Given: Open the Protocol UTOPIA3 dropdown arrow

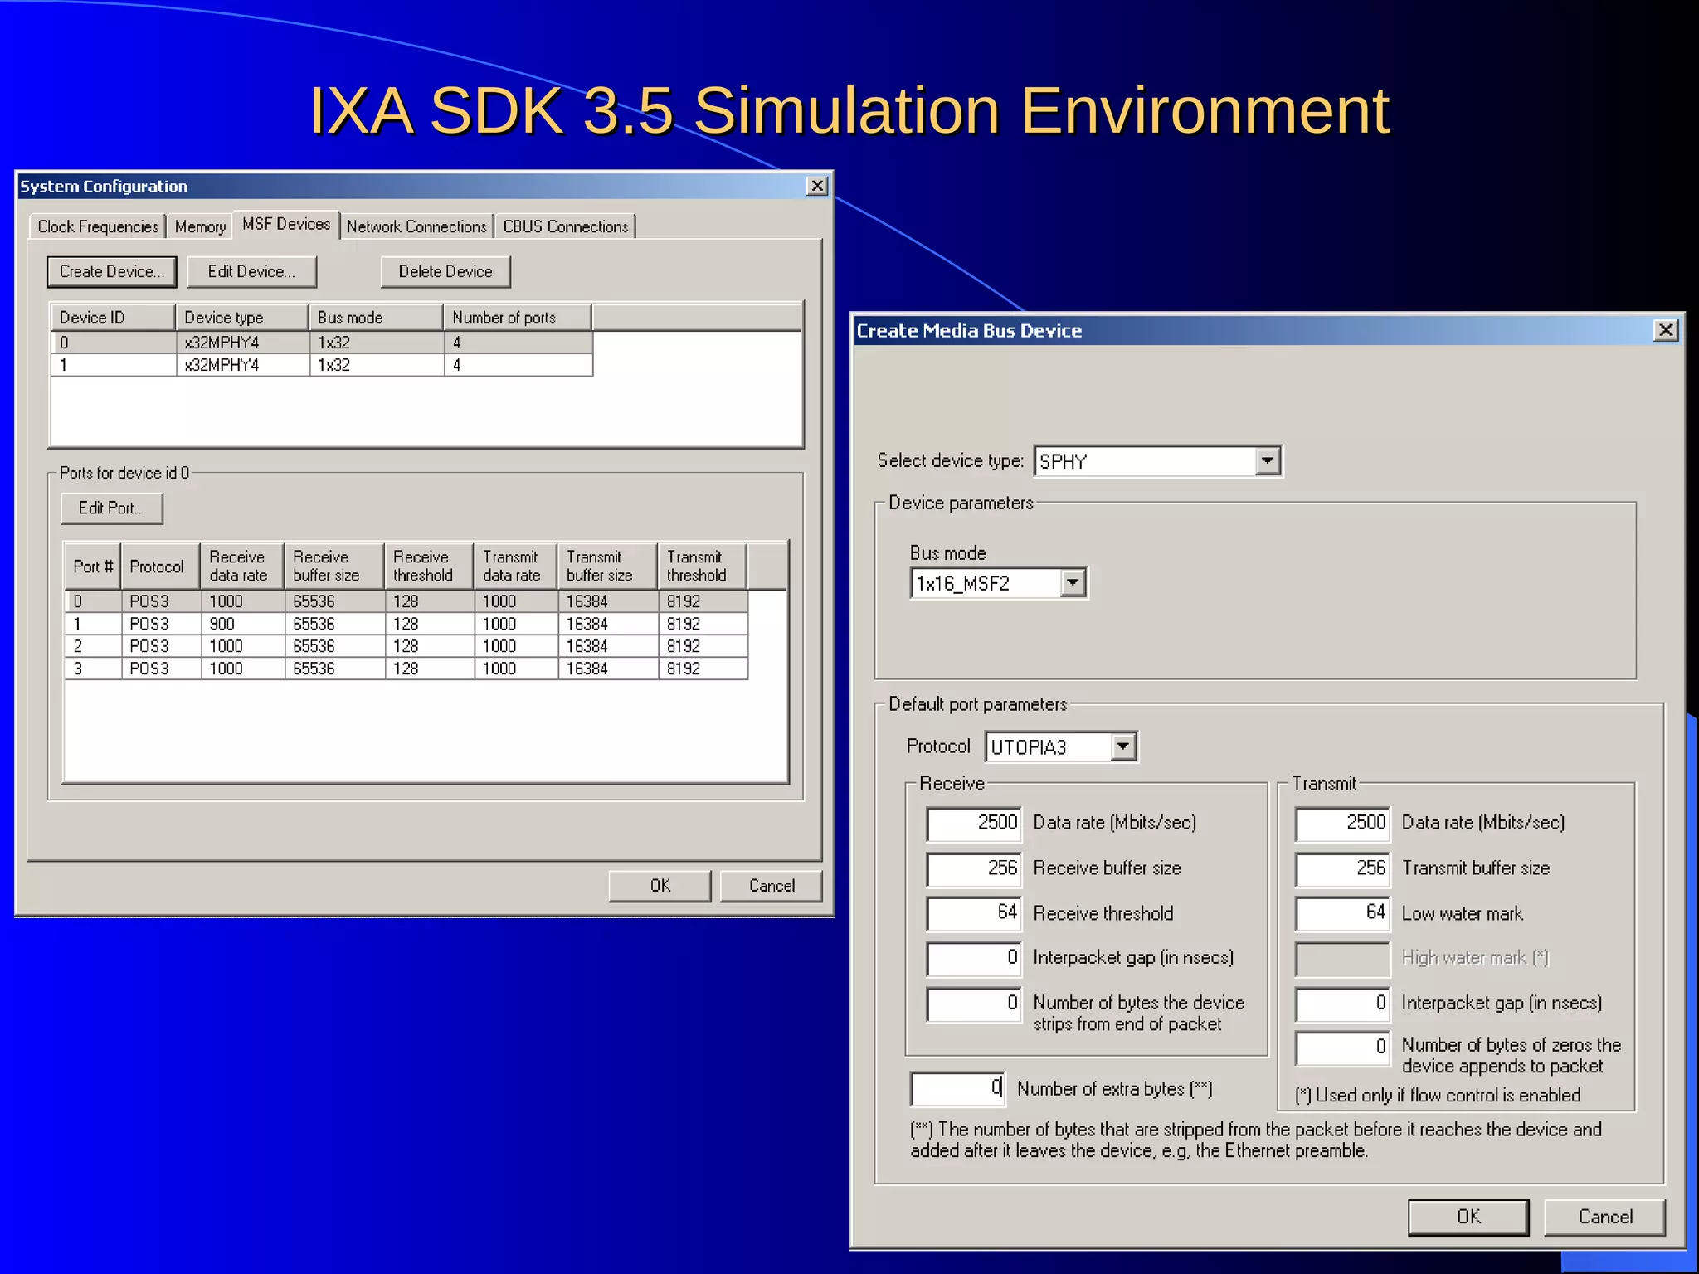Looking at the screenshot, I should 1122,746.
